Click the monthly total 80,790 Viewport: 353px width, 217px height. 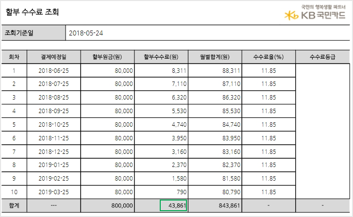coord(231,192)
